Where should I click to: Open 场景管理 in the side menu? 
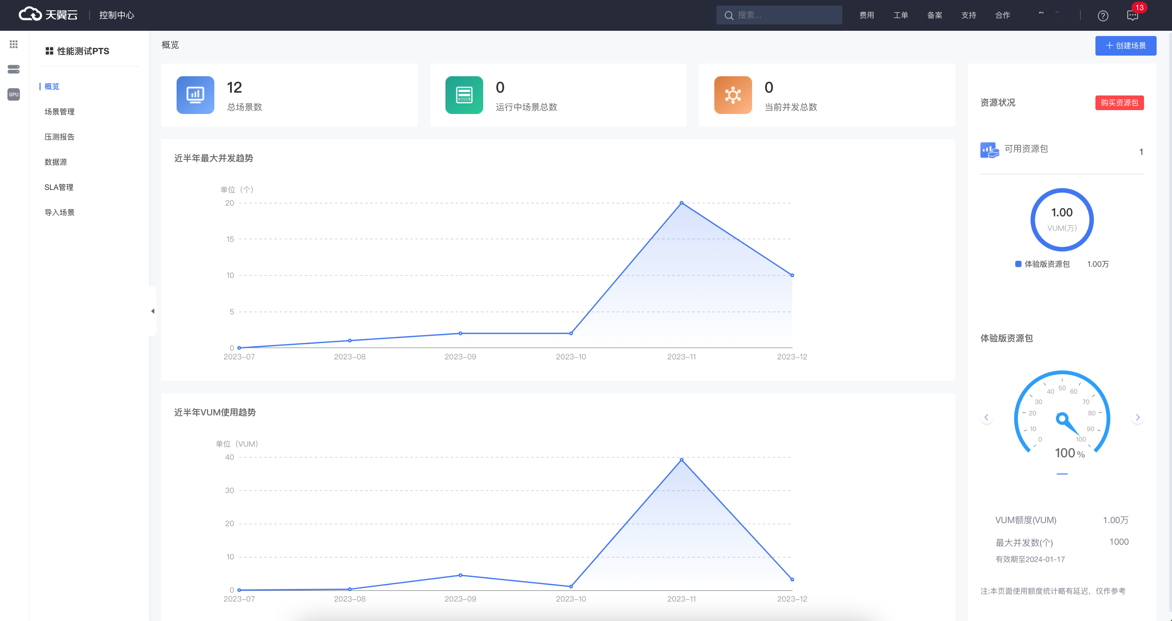pyautogui.click(x=59, y=112)
